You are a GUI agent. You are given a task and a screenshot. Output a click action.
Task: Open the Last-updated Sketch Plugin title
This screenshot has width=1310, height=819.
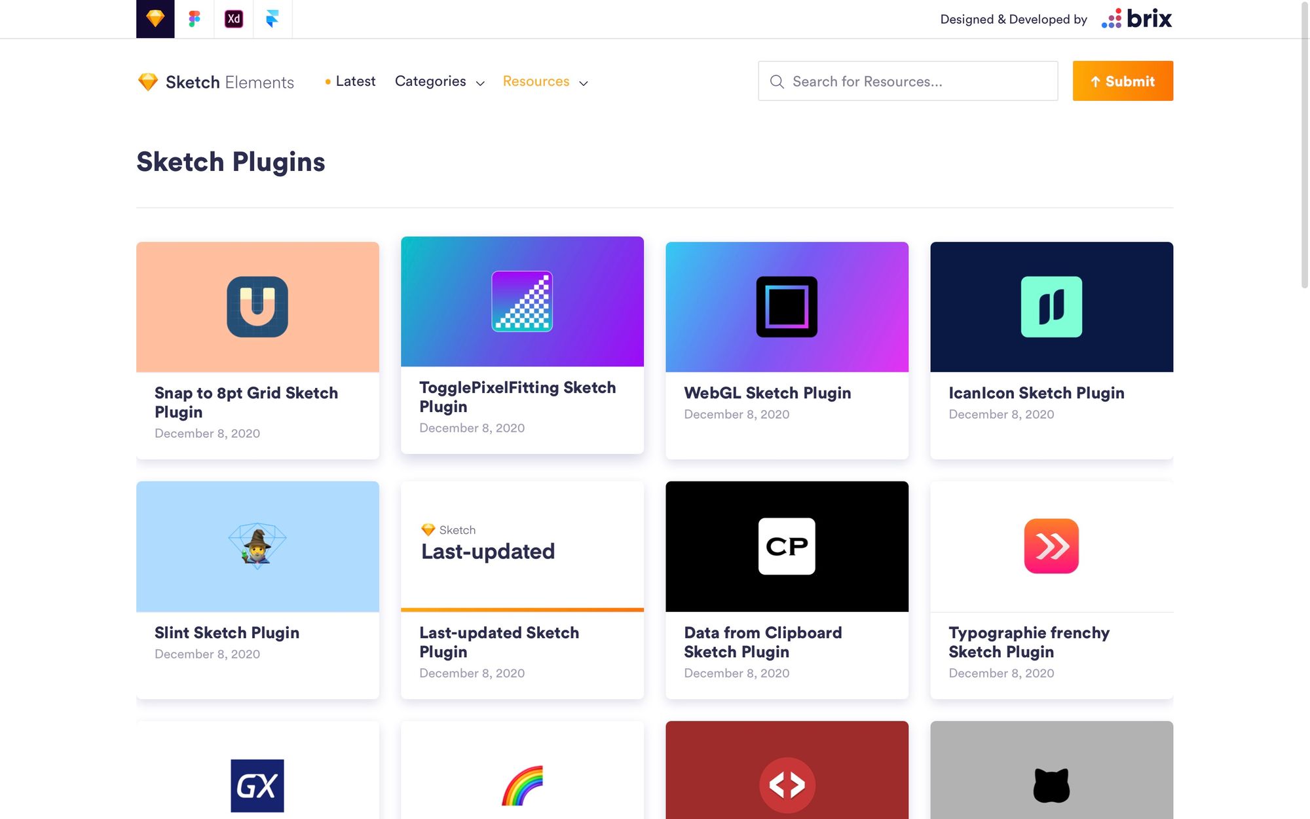click(x=499, y=642)
